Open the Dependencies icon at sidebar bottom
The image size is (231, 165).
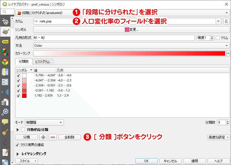(5, 162)
